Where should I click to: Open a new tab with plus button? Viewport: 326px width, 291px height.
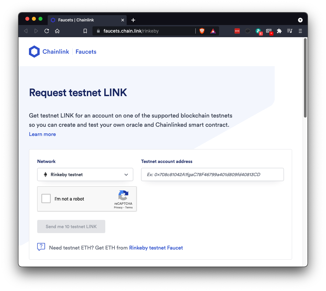click(133, 20)
